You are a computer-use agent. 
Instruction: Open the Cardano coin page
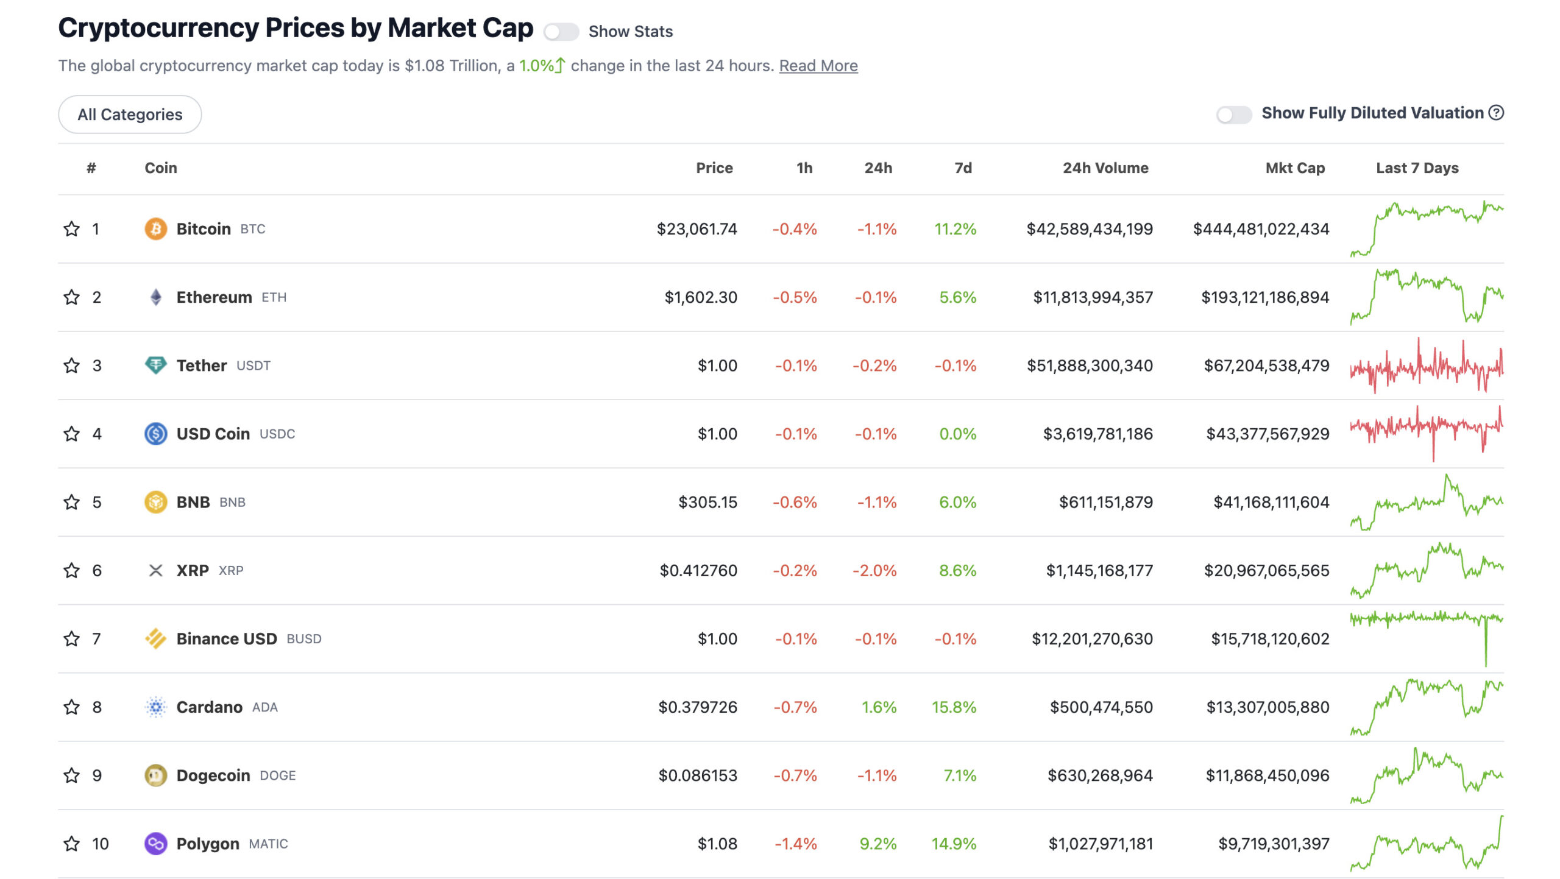209,707
